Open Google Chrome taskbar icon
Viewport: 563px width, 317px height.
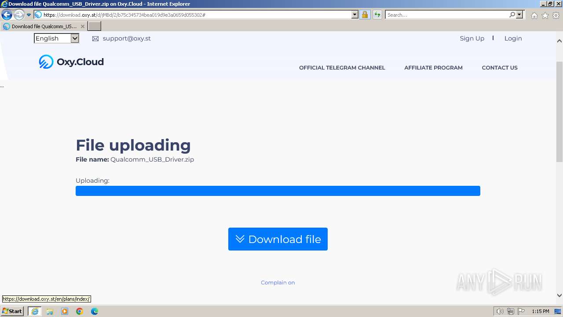tap(80, 311)
